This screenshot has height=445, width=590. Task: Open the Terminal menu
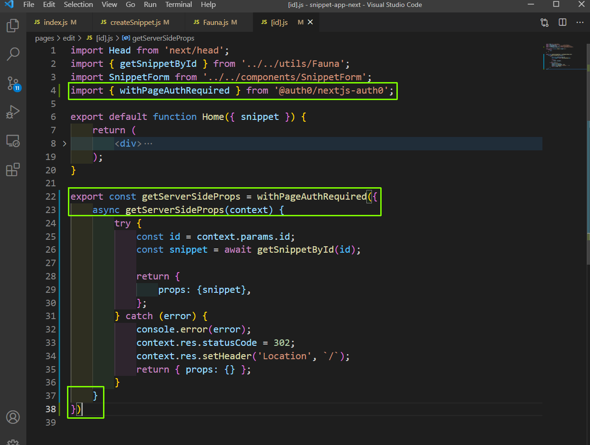[x=178, y=5]
